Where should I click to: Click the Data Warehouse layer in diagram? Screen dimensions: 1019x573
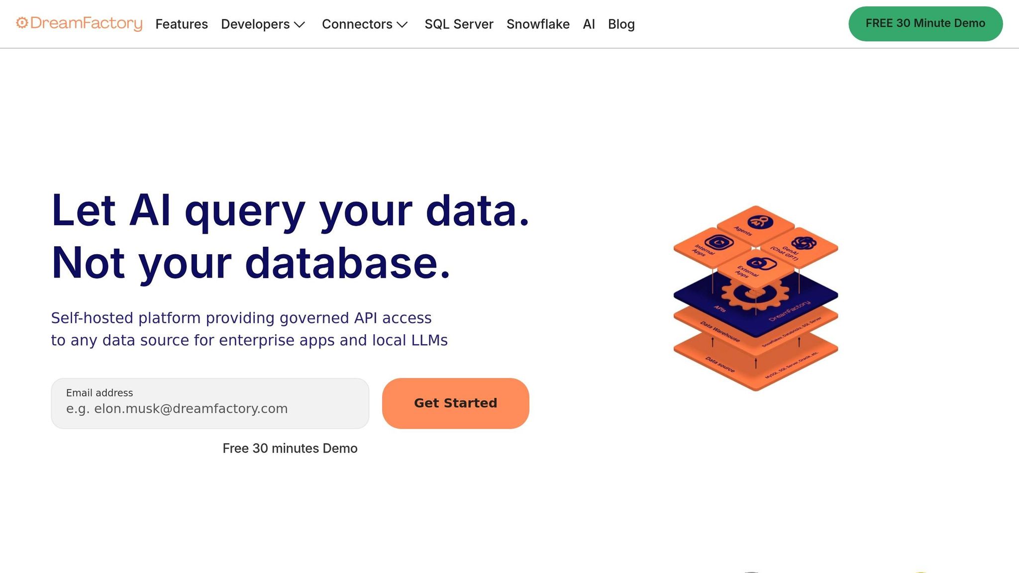point(719,330)
